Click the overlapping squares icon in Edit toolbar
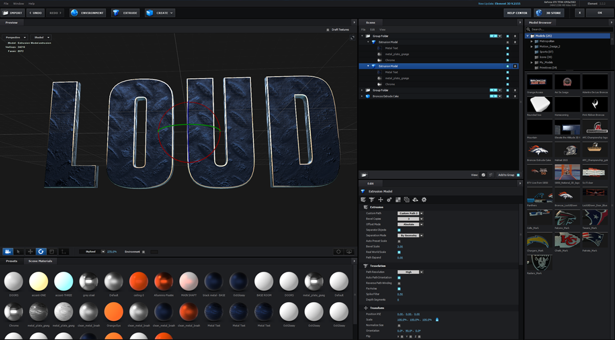This screenshot has width=615, height=340. click(406, 199)
